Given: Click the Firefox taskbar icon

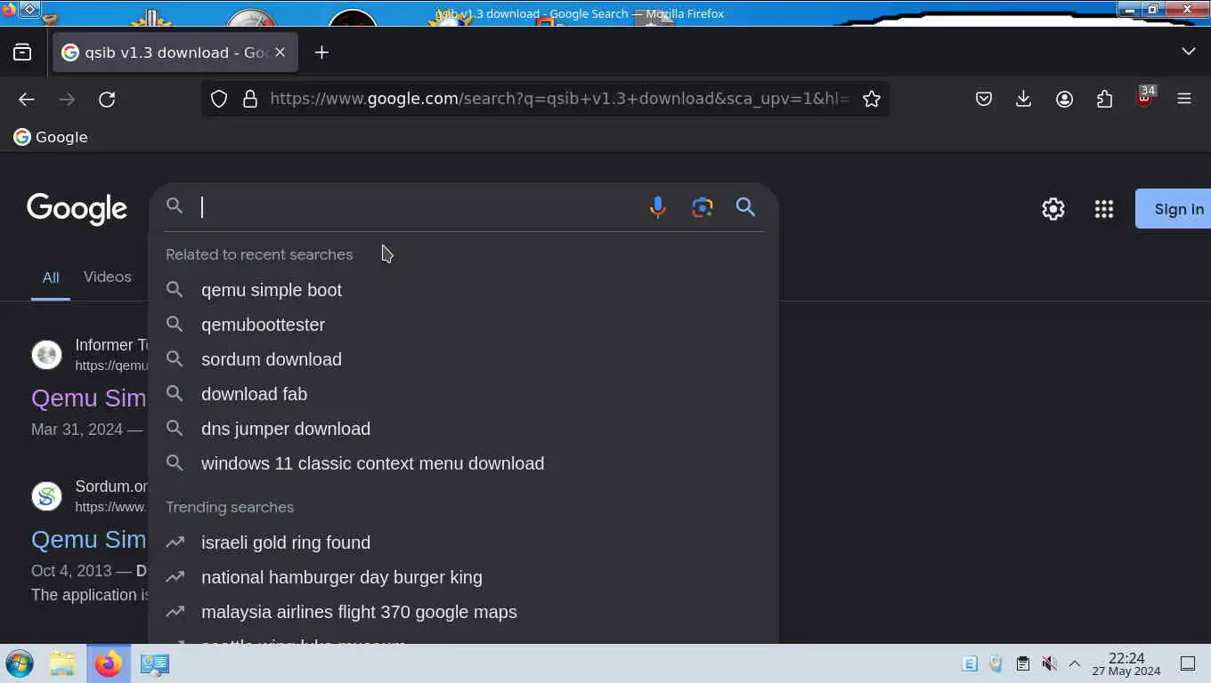Looking at the screenshot, I should pos(109,663).
